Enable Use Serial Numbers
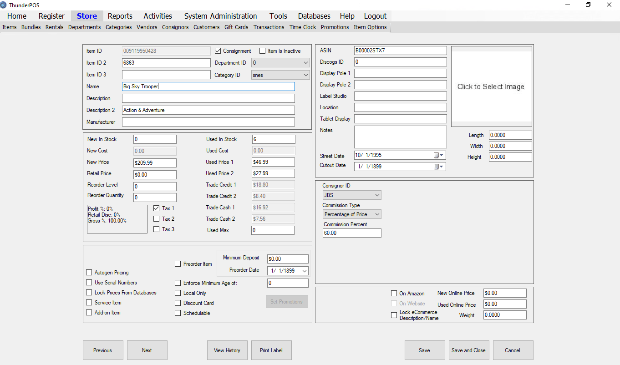The width and height of the screenshot is (620, 365). [89, 282]
